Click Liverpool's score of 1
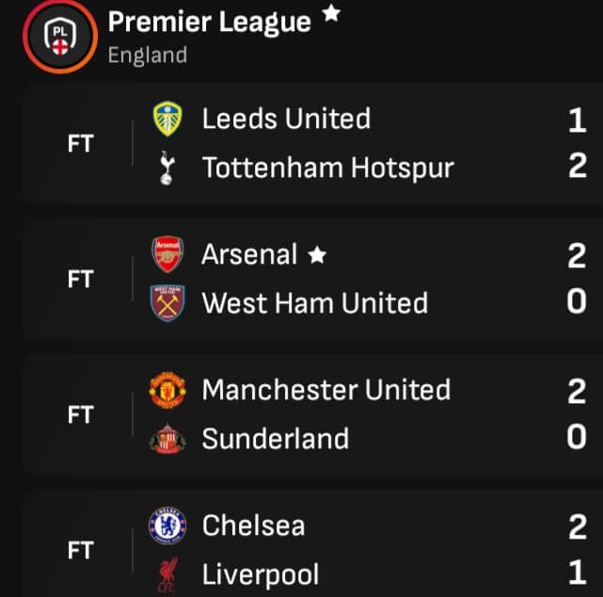The width and height of the screenshot is (603, 597). tap(577, 574)
